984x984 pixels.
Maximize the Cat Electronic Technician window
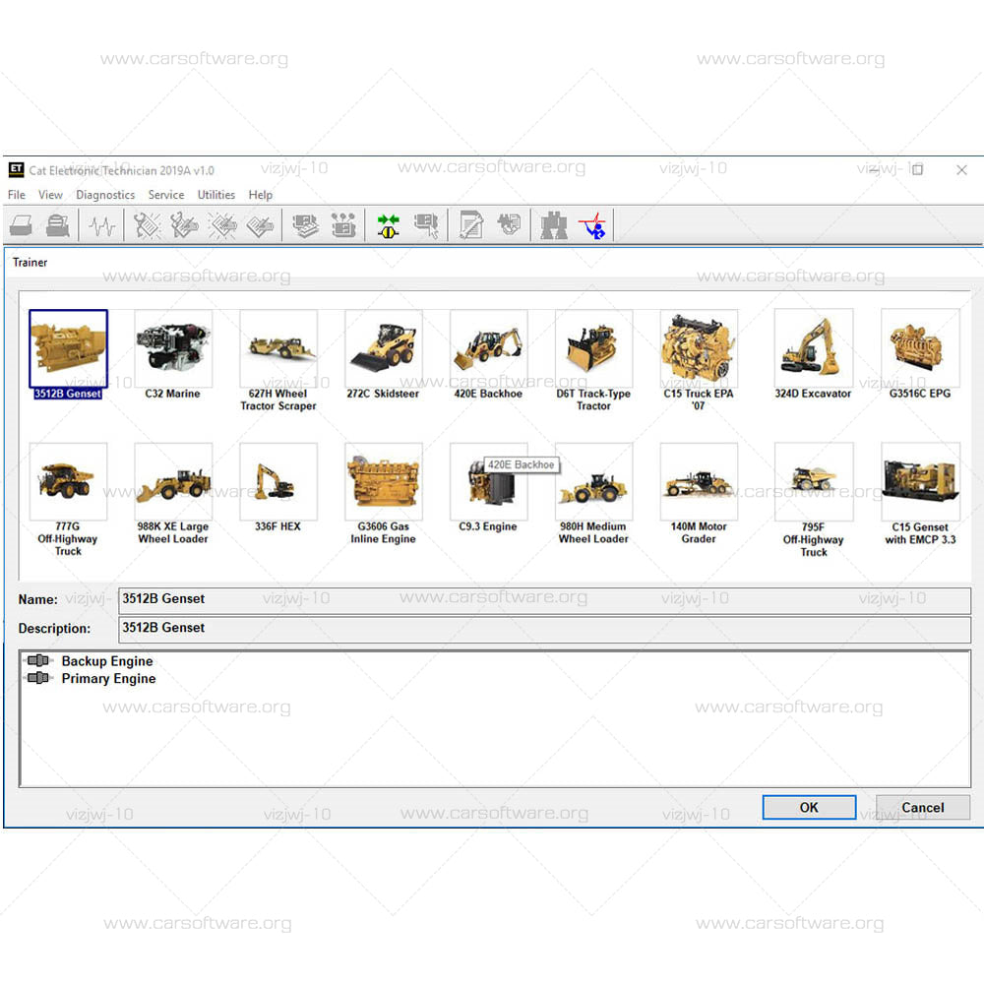tap(917, 169)
